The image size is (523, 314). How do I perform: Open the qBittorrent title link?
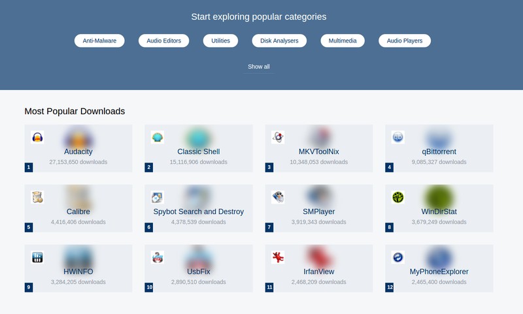pos(439,151)
